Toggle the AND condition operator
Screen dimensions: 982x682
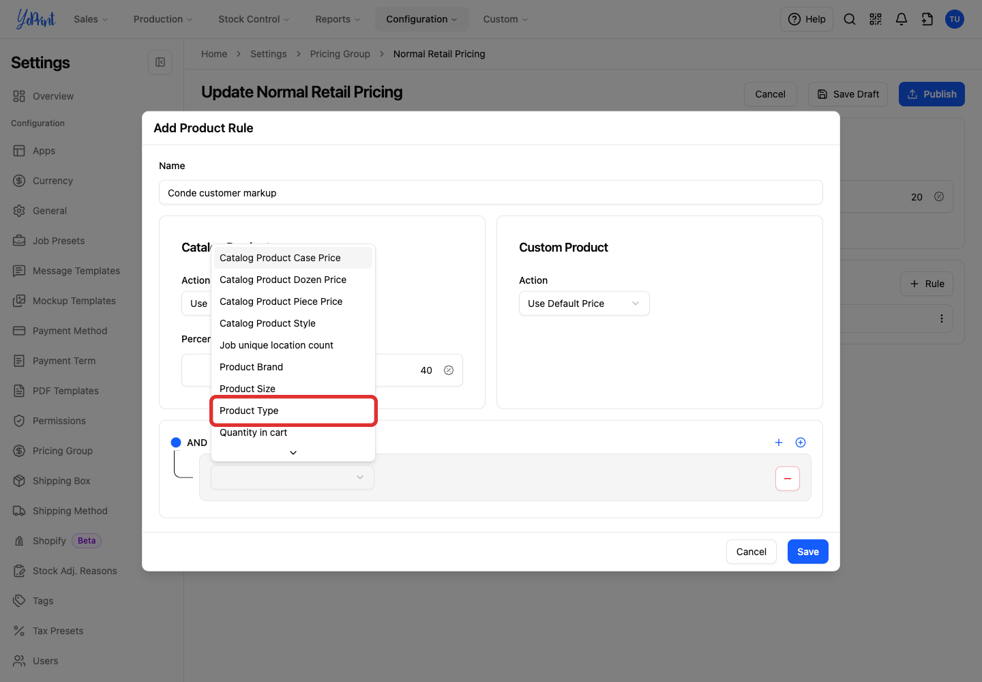point(189,443)
